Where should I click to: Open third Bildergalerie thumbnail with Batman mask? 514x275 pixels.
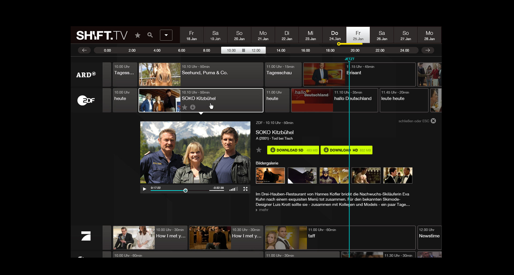[334, 175]
